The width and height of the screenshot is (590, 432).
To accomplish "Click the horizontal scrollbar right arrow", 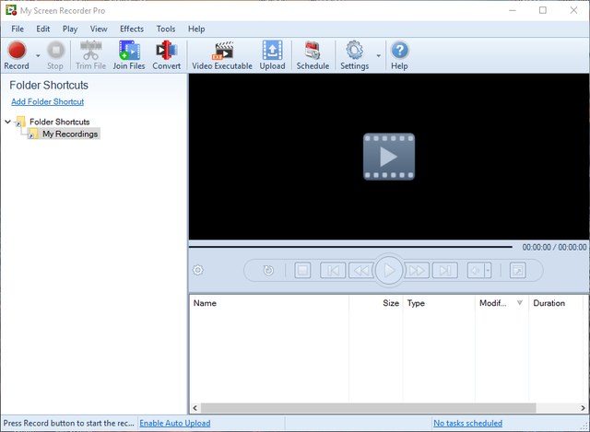I will [583, 408].
